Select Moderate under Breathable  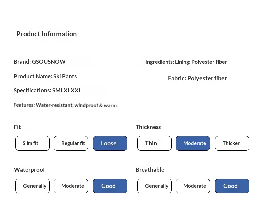click(x=193, y=186)
